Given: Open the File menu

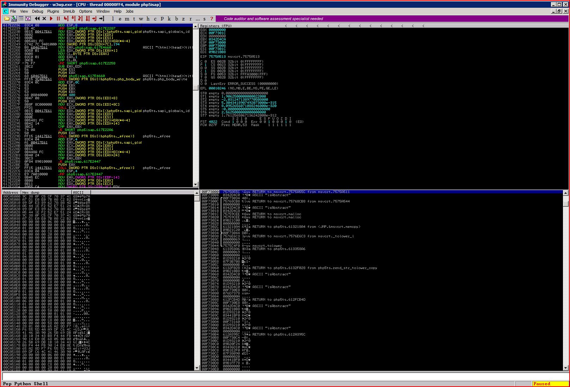Looking at the screenshot, I should (x=13, y=11).
